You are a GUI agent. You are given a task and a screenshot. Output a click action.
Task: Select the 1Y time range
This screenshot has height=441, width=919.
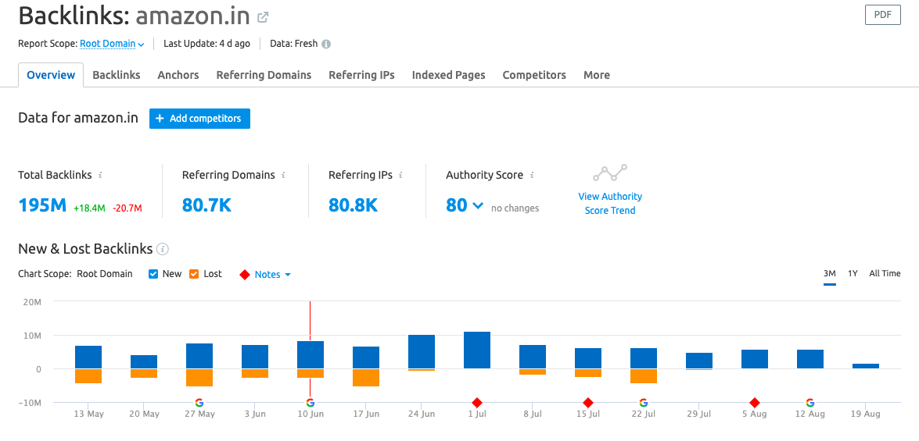(853, 273)
